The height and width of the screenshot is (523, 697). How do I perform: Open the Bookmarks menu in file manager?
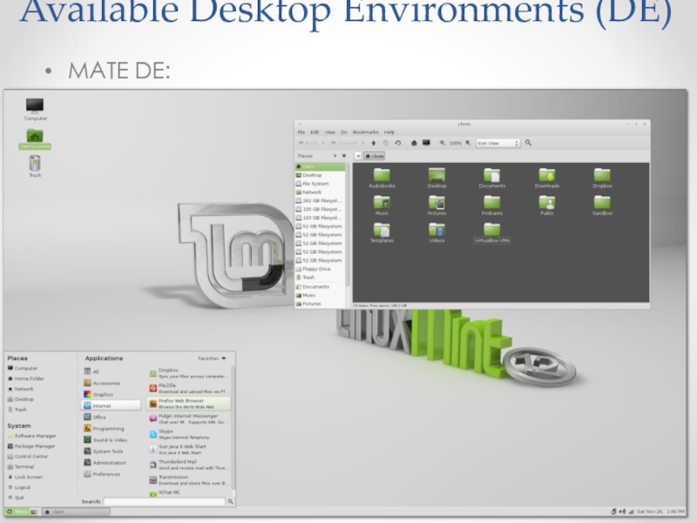pyautogui.click(x=365, y=132)
